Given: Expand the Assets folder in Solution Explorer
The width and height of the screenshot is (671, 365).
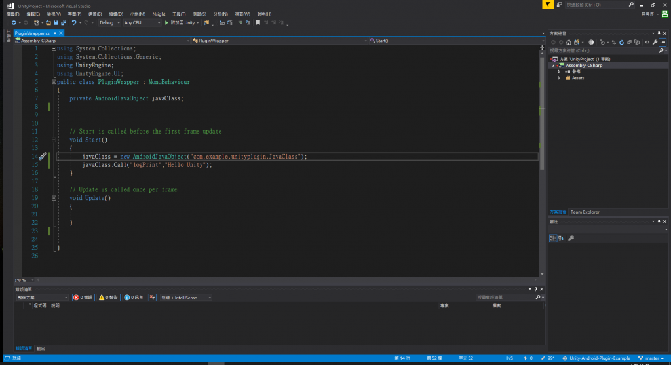Looking at the screenshot, I should (559, 78).
